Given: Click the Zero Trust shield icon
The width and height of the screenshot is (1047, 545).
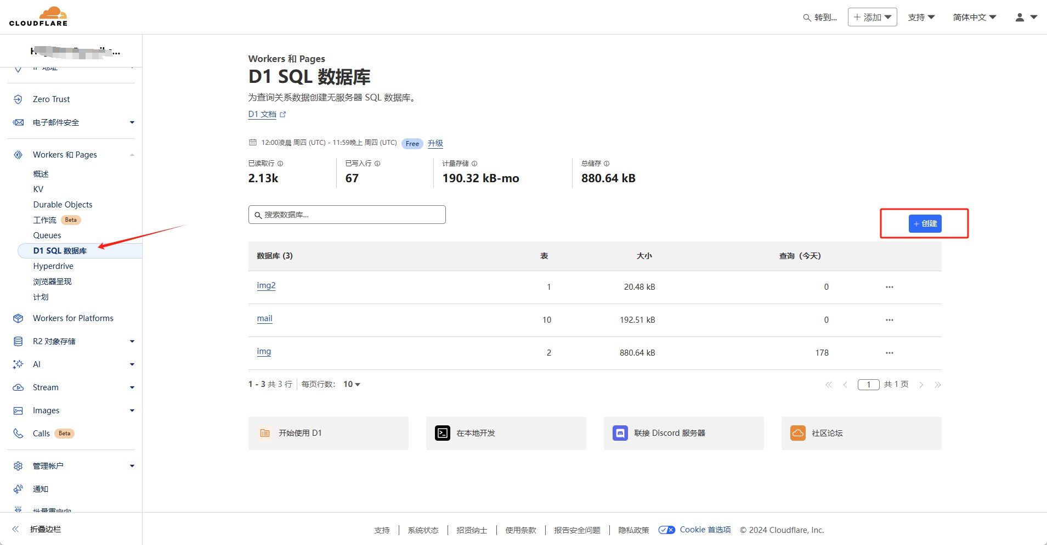Looking at the screenshot, I should coord(18,99).
